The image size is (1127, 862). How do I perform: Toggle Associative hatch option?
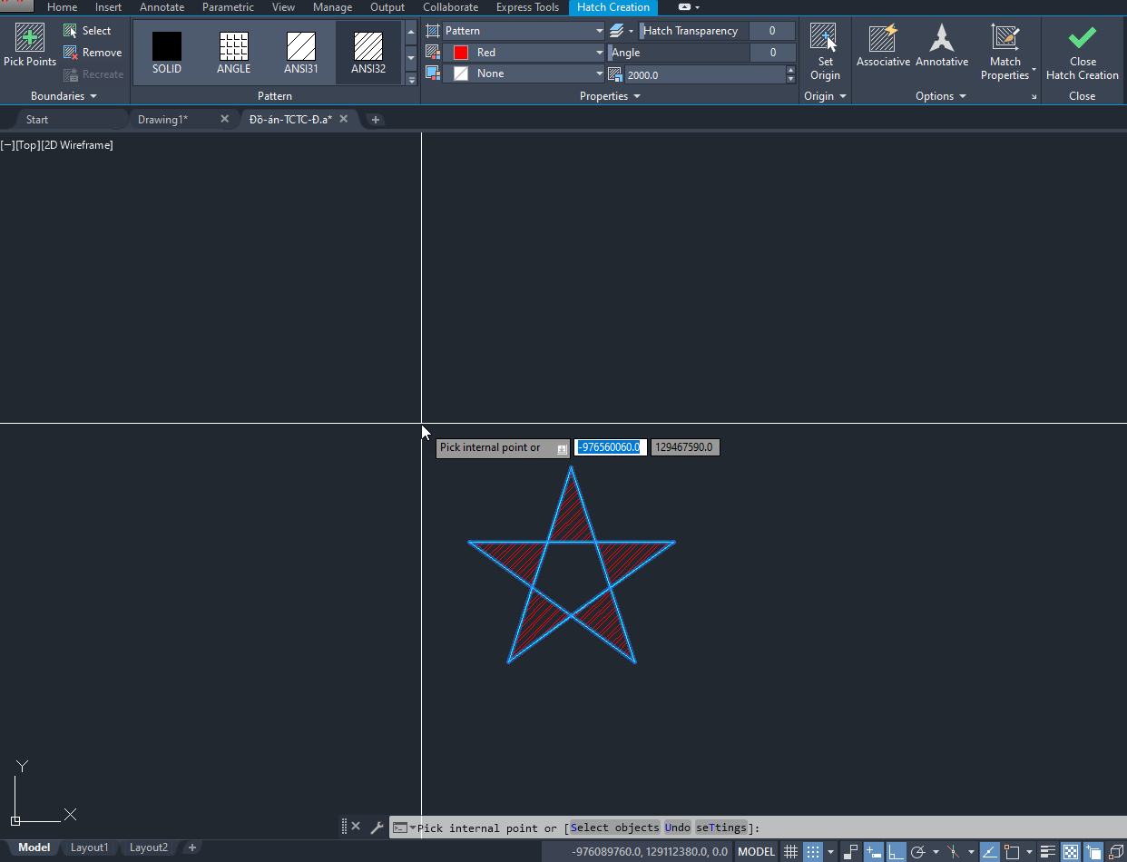[x=883, y=46]
